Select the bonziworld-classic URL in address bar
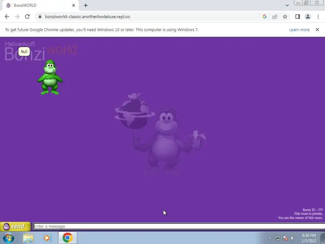 (88, 17)
